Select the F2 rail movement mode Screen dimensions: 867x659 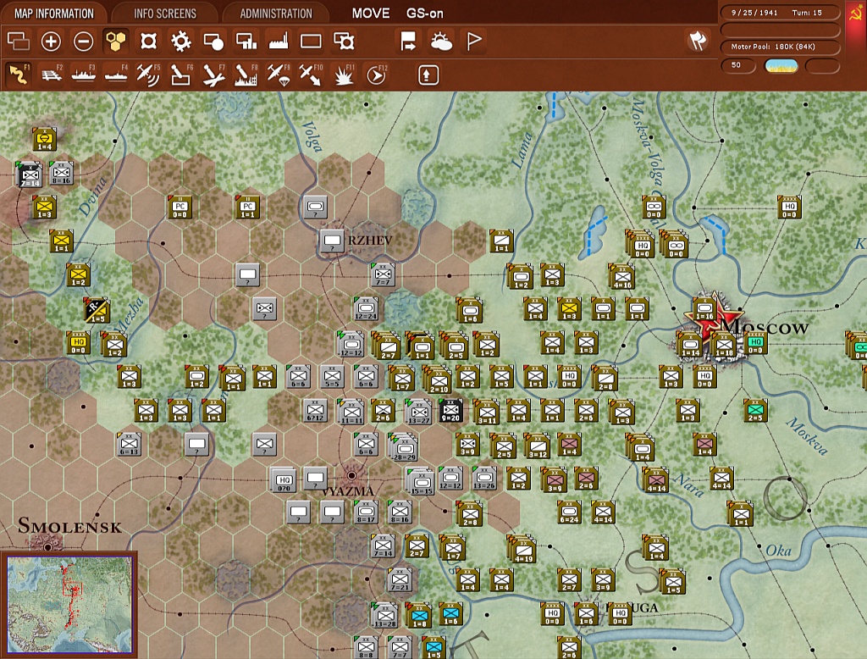52,75
